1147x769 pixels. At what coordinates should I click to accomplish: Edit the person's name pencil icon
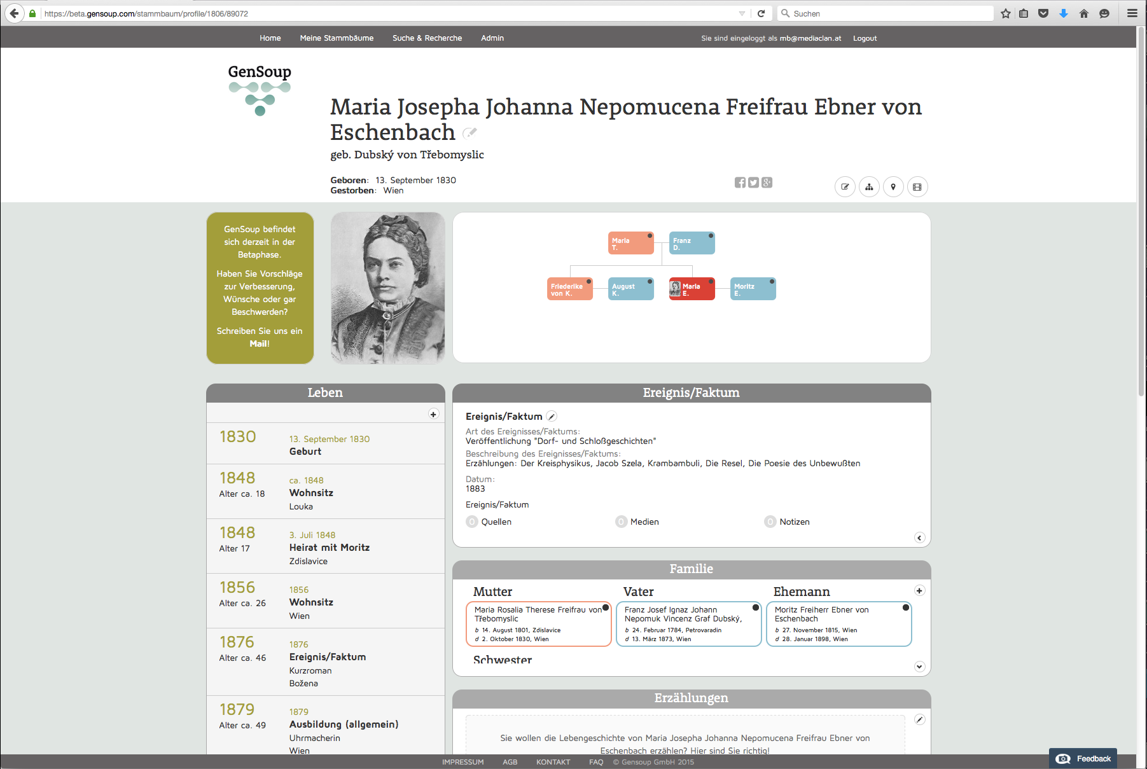click(x=469, y=132)
